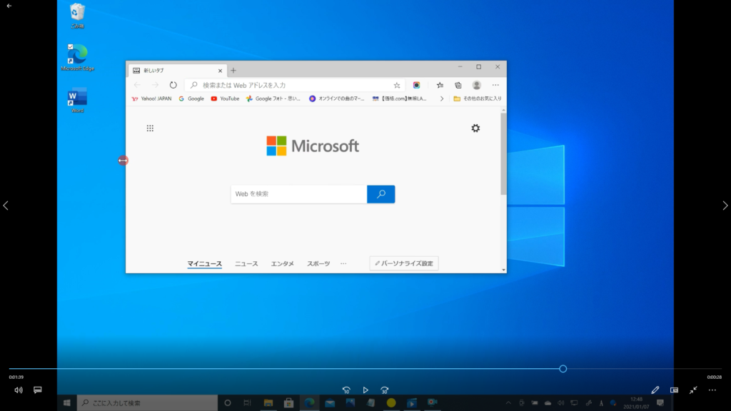The height and width of the screenshot is (411, 731).
Task: Skip forward 30 seconds
Action: (385, 390)
